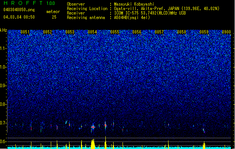235x149 pixels.
Task: Click the 0857 time marker
Action: coord(159,32)
